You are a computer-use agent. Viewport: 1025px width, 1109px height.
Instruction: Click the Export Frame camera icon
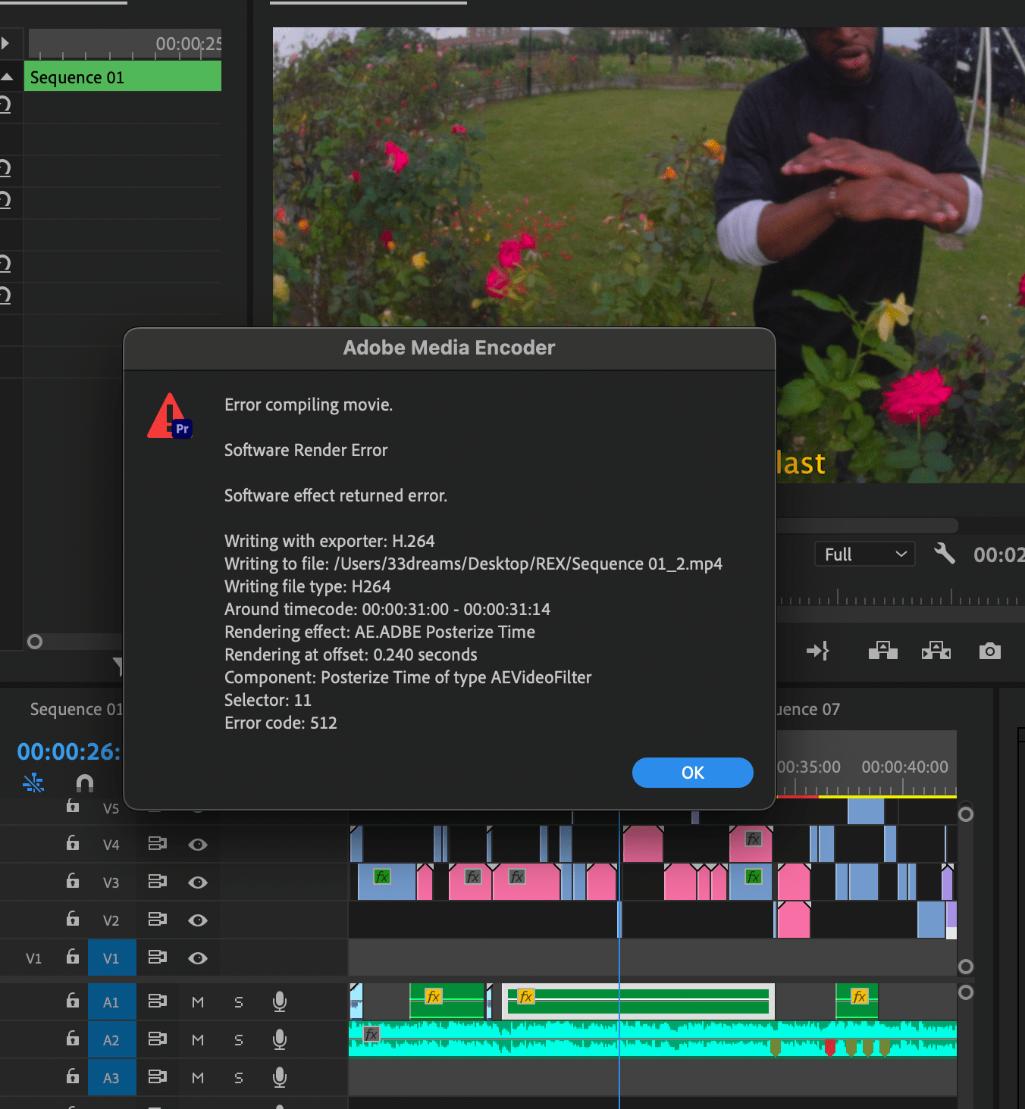989,650
